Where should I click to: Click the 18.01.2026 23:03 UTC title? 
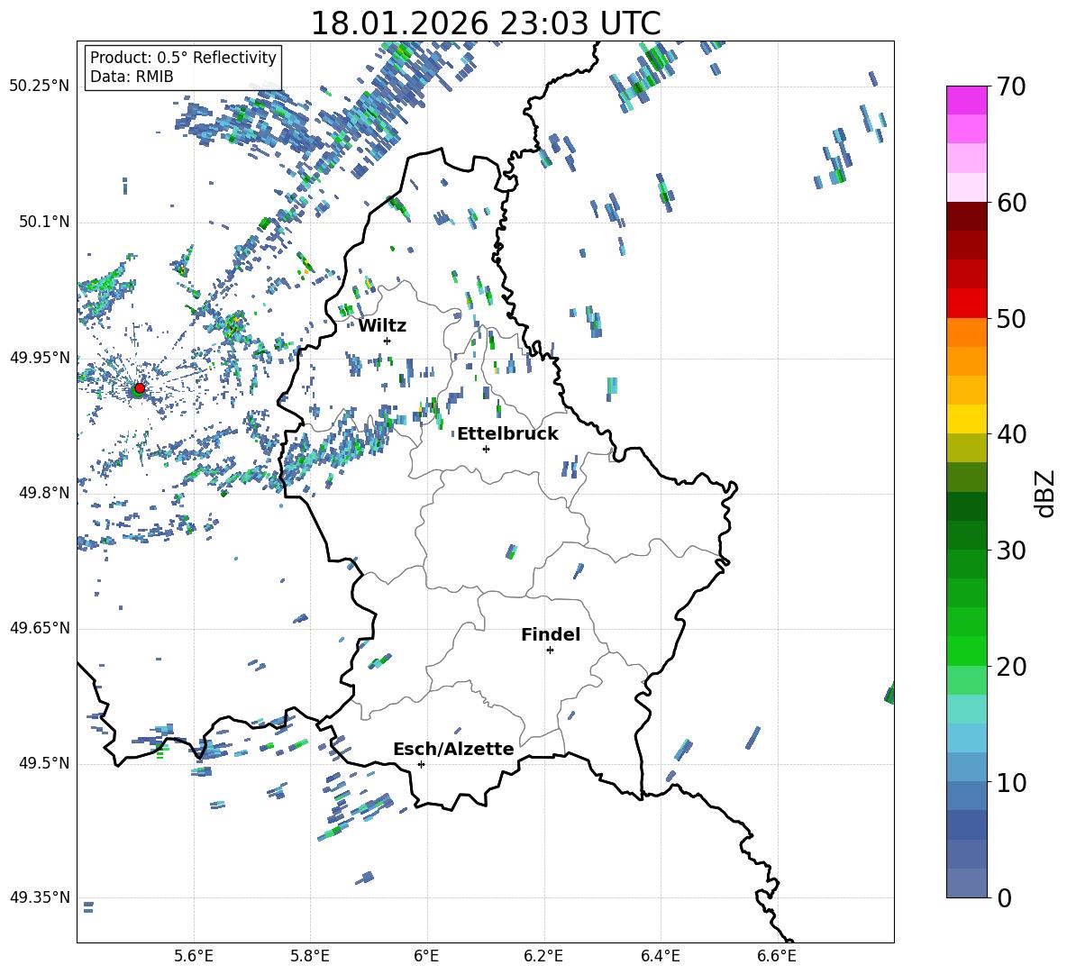pos(485,23)
